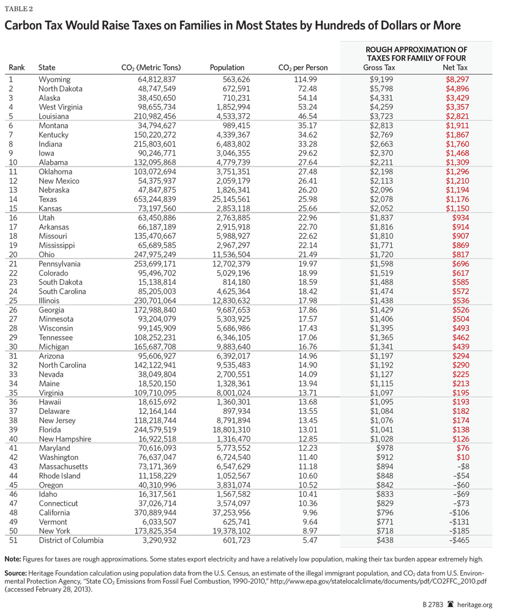The image size is (505, 613).
Task: Select the Wyoming state cell
Action: 54,80
